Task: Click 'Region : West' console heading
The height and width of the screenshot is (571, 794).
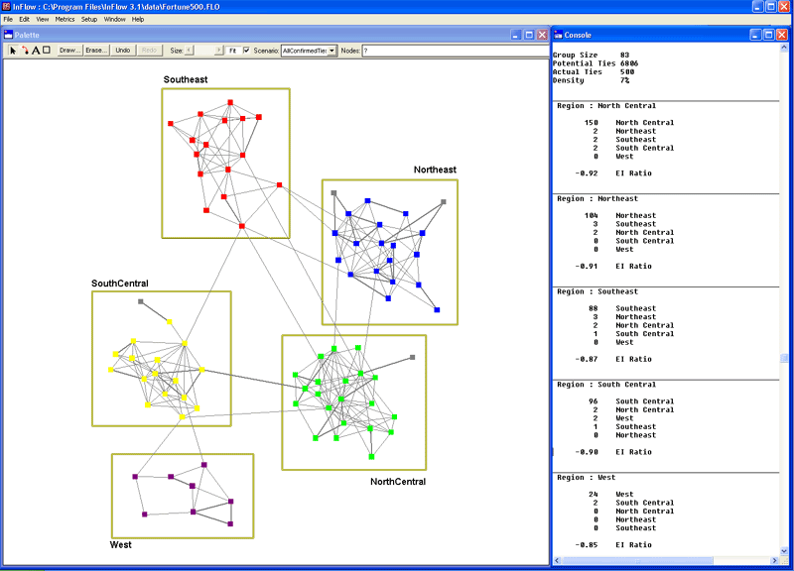Action: pos(587,478)
